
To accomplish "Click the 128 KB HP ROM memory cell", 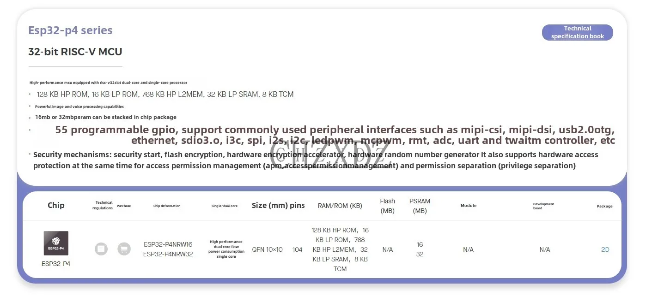I will coord(340,249).
